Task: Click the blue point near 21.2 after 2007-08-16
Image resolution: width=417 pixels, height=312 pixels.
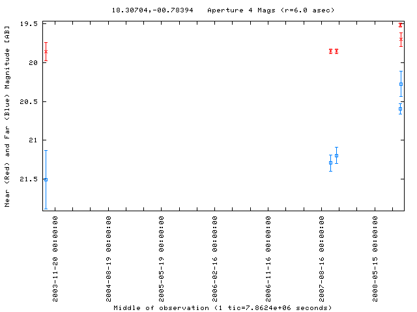Action: pos(336,156)
